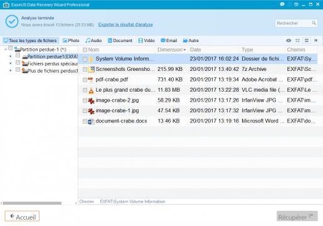Image resolution: width=323 pixels, height=226 pixels.
Task: Click the Screenshots Greenshot archive icon
Action: [91, 69]
